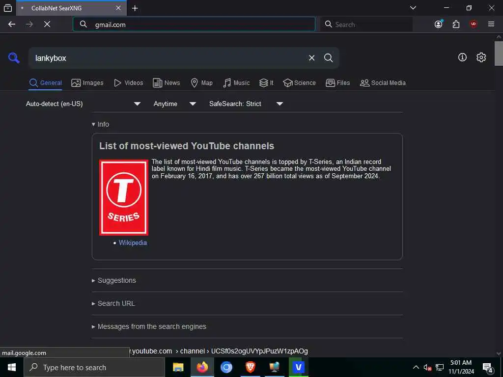Open the Wikipedia link in infobox
Viewport: 503px width, 377px height.
[x=133, y=242]
